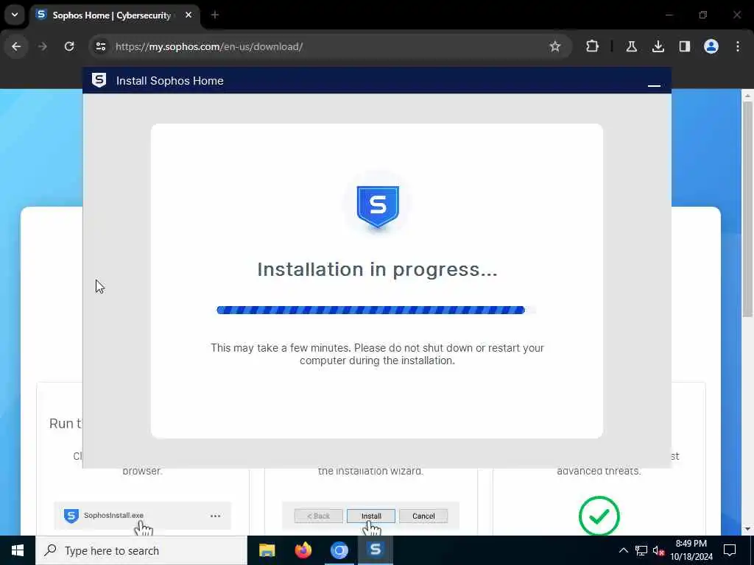The image size is (754, 565).
Task: Open the Windows Start menu
Action: pos(18,550)
